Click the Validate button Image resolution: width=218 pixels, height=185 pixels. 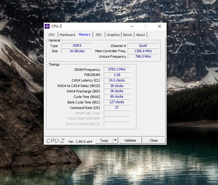coord(130,140)
